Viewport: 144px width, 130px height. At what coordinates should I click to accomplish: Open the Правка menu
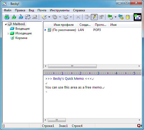pyautogui.click(x=20, y=10)
